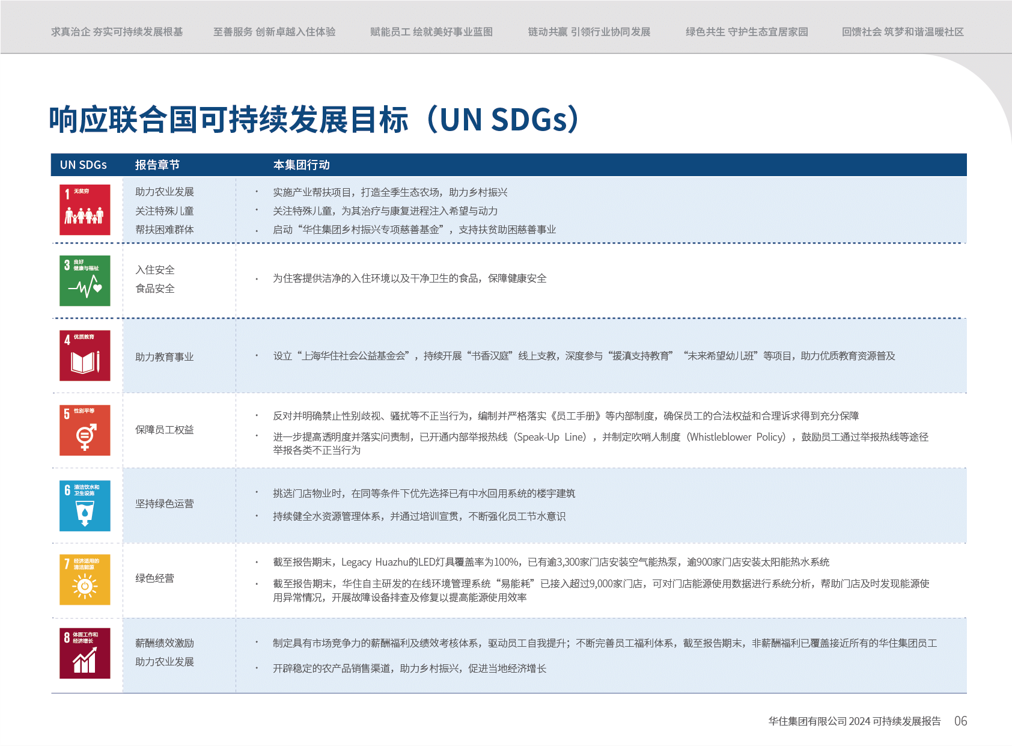This screenshot has width=1012, height=746.
Task: Select the SDG 4 优质教育 book icon
Action: tap(85, 355)
